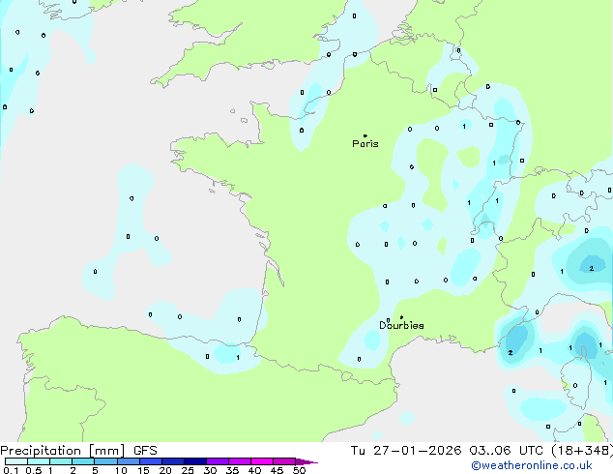Click the 0.5 legend scale label
613x474 pixels.
(x=33, y=470)
